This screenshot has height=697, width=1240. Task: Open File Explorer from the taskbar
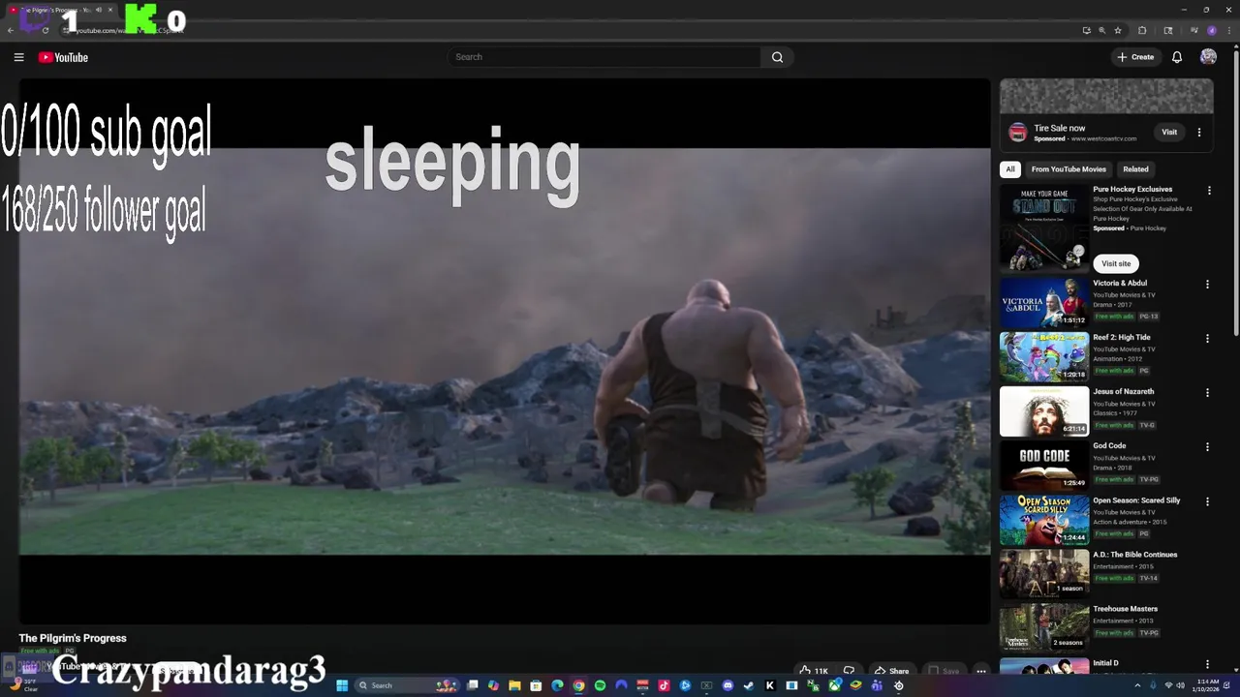[x=514, y=685]
